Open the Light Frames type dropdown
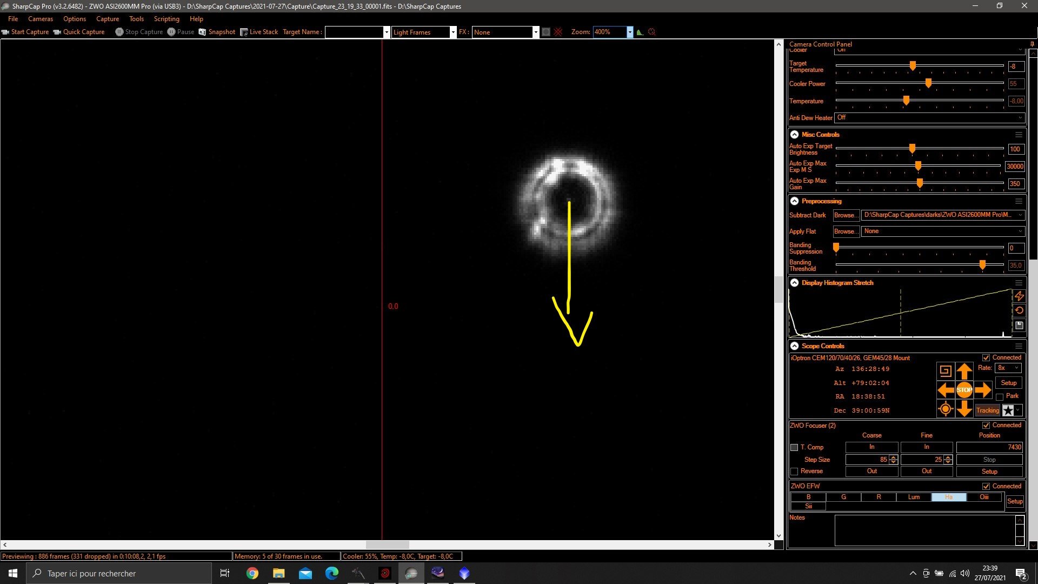Viewport: 1038px width, 584px height. [x=453, y=32]
